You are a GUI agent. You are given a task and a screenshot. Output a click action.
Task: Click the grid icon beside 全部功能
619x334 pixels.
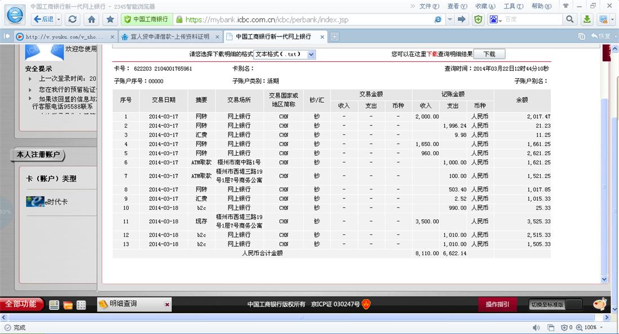point(82,305)
